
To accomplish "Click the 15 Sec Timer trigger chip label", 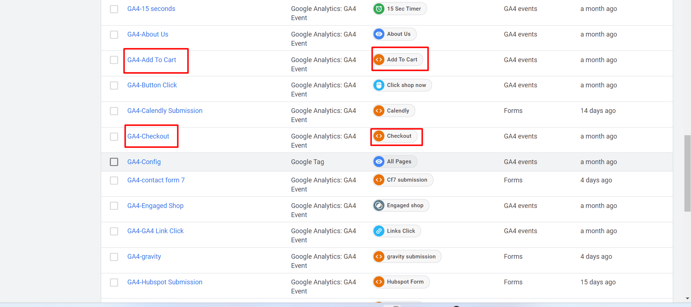I will click(x=404, y=9).
